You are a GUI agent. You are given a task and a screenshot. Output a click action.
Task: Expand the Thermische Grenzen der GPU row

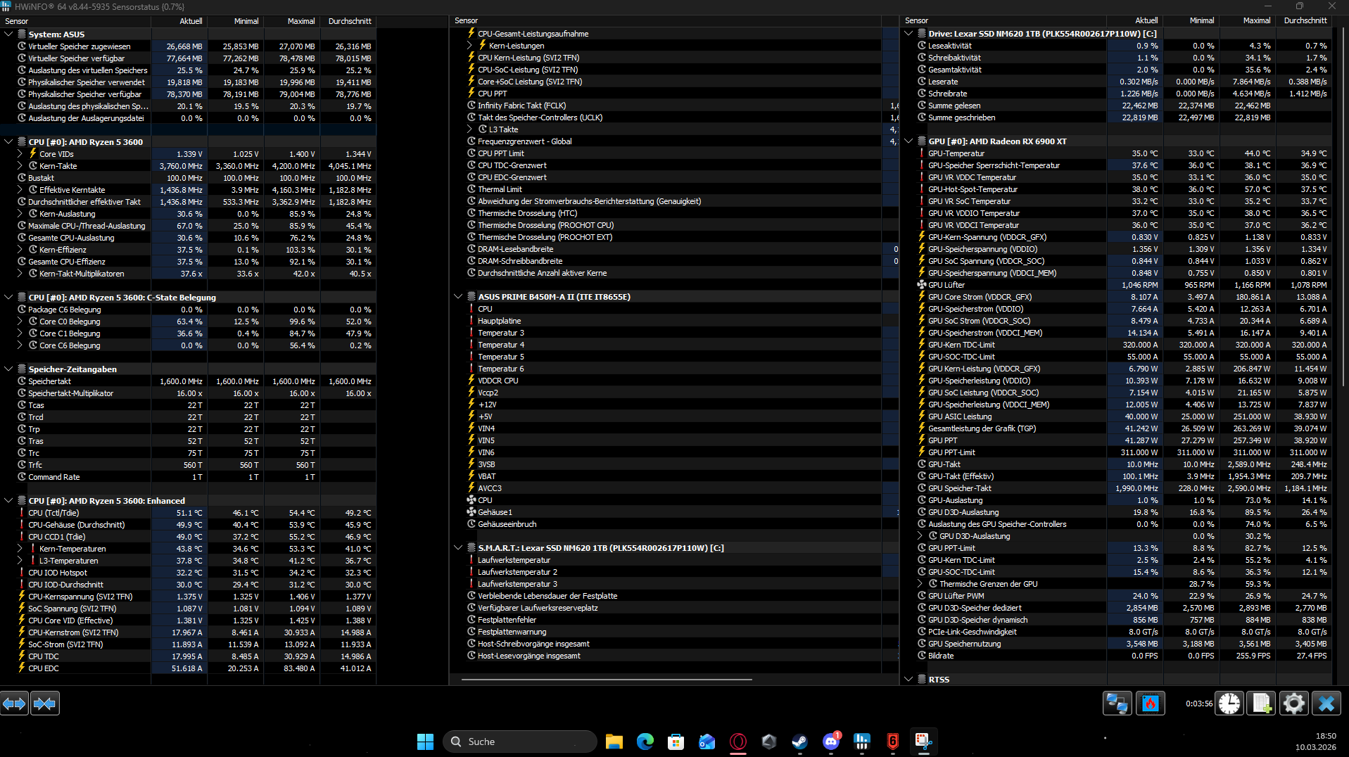920,584
